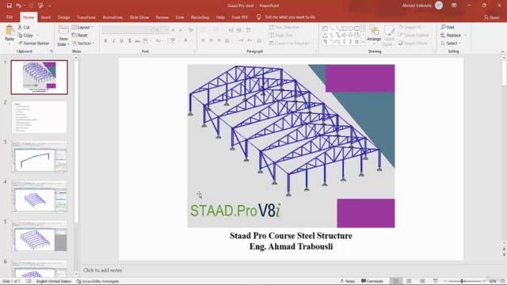
Task: Open the Layout dropdown
Action: pyautogui.click(x=82, y=28)
